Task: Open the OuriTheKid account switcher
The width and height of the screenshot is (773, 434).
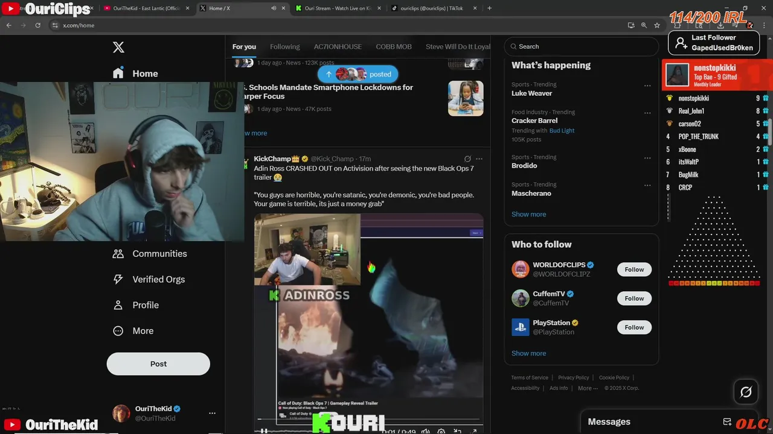Action: [163, 413]
